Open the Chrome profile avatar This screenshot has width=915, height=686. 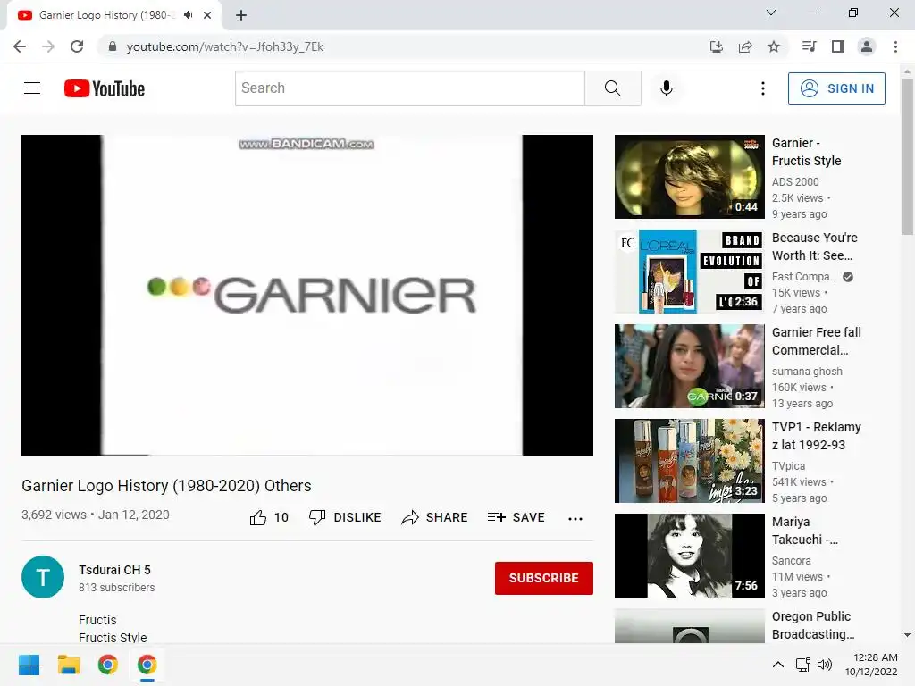pyautogui.click(x=867, y=46)
